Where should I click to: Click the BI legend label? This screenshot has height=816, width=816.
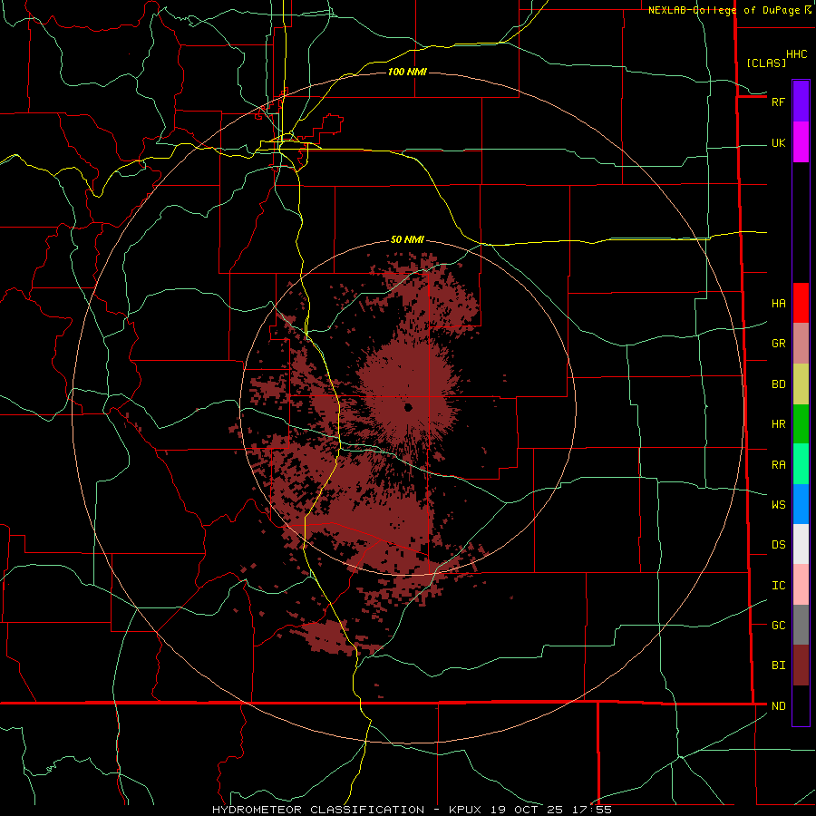click(778, 665)
